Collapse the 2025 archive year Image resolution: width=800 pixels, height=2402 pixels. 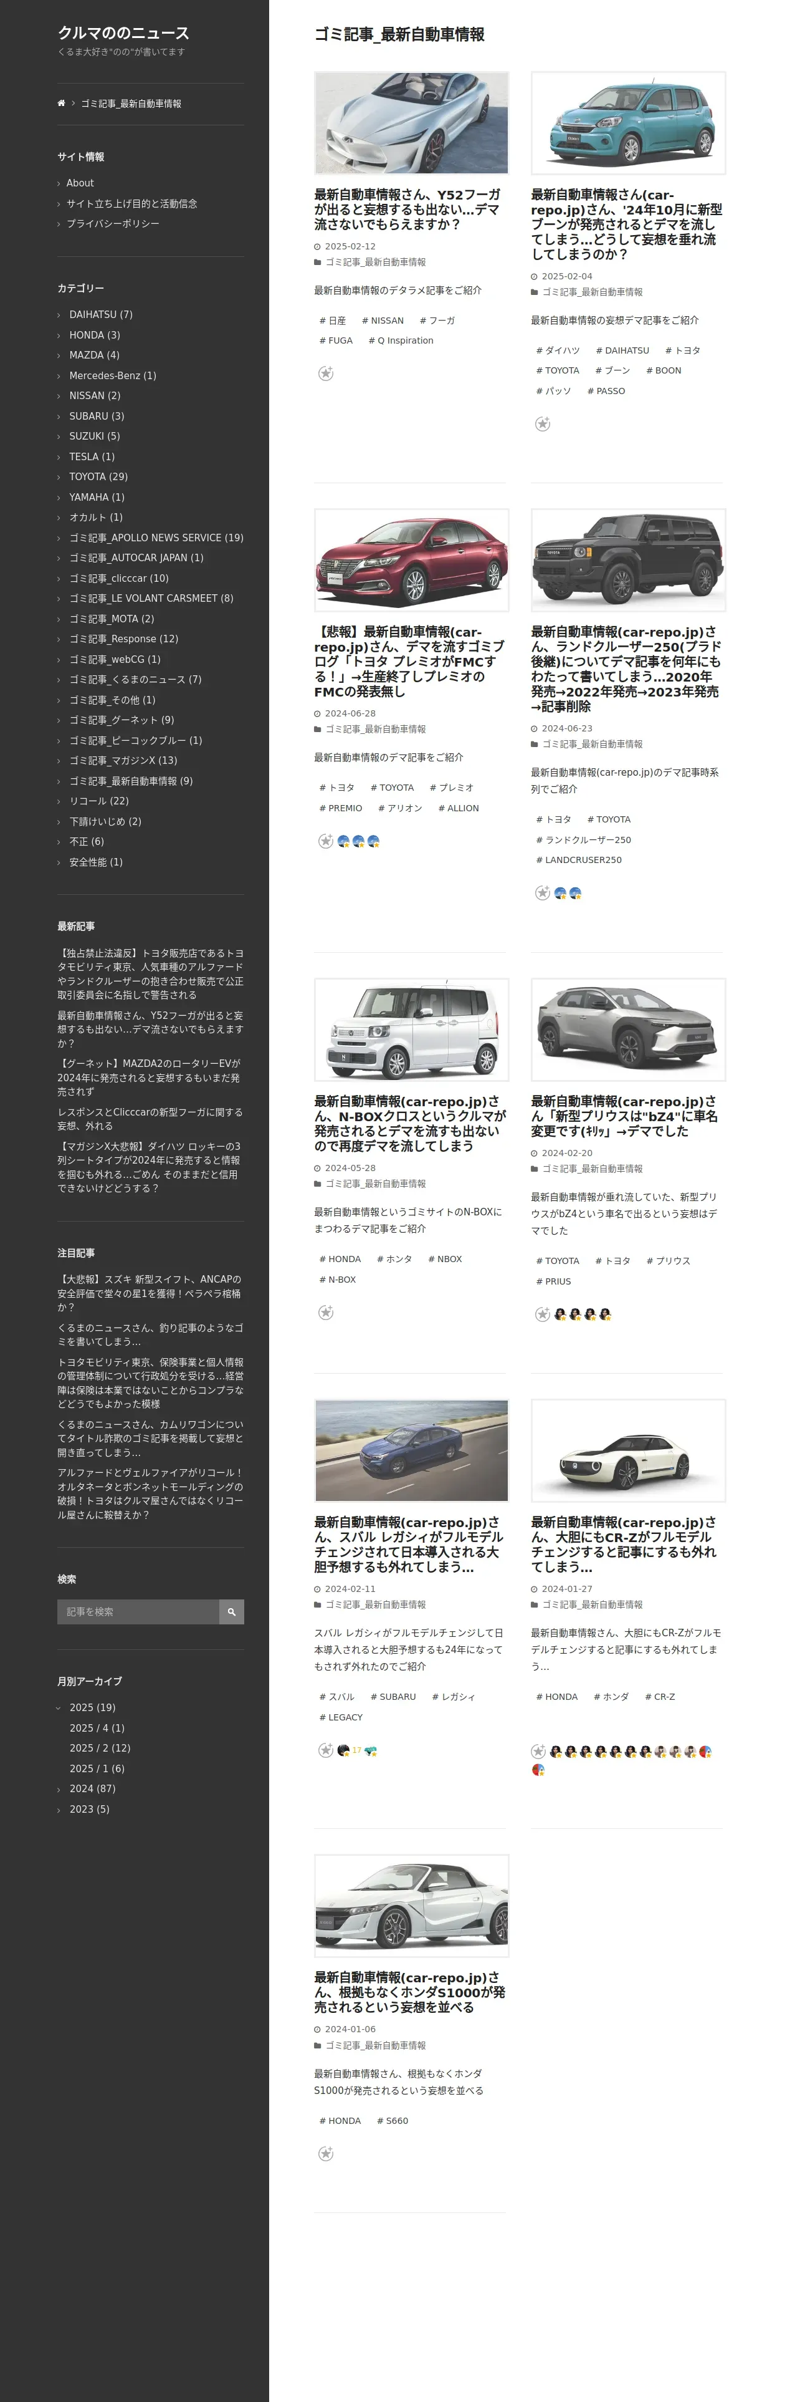59,1708
